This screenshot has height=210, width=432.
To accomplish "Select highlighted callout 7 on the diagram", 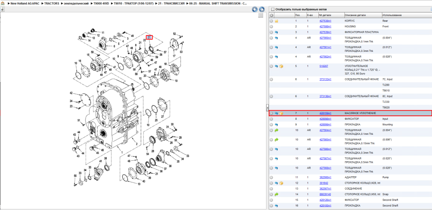I will [149, 37].
